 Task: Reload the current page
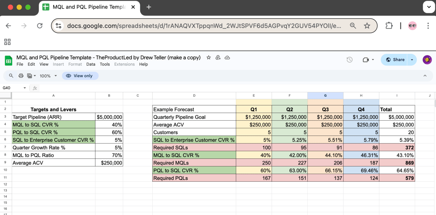(x=39, y=26)
